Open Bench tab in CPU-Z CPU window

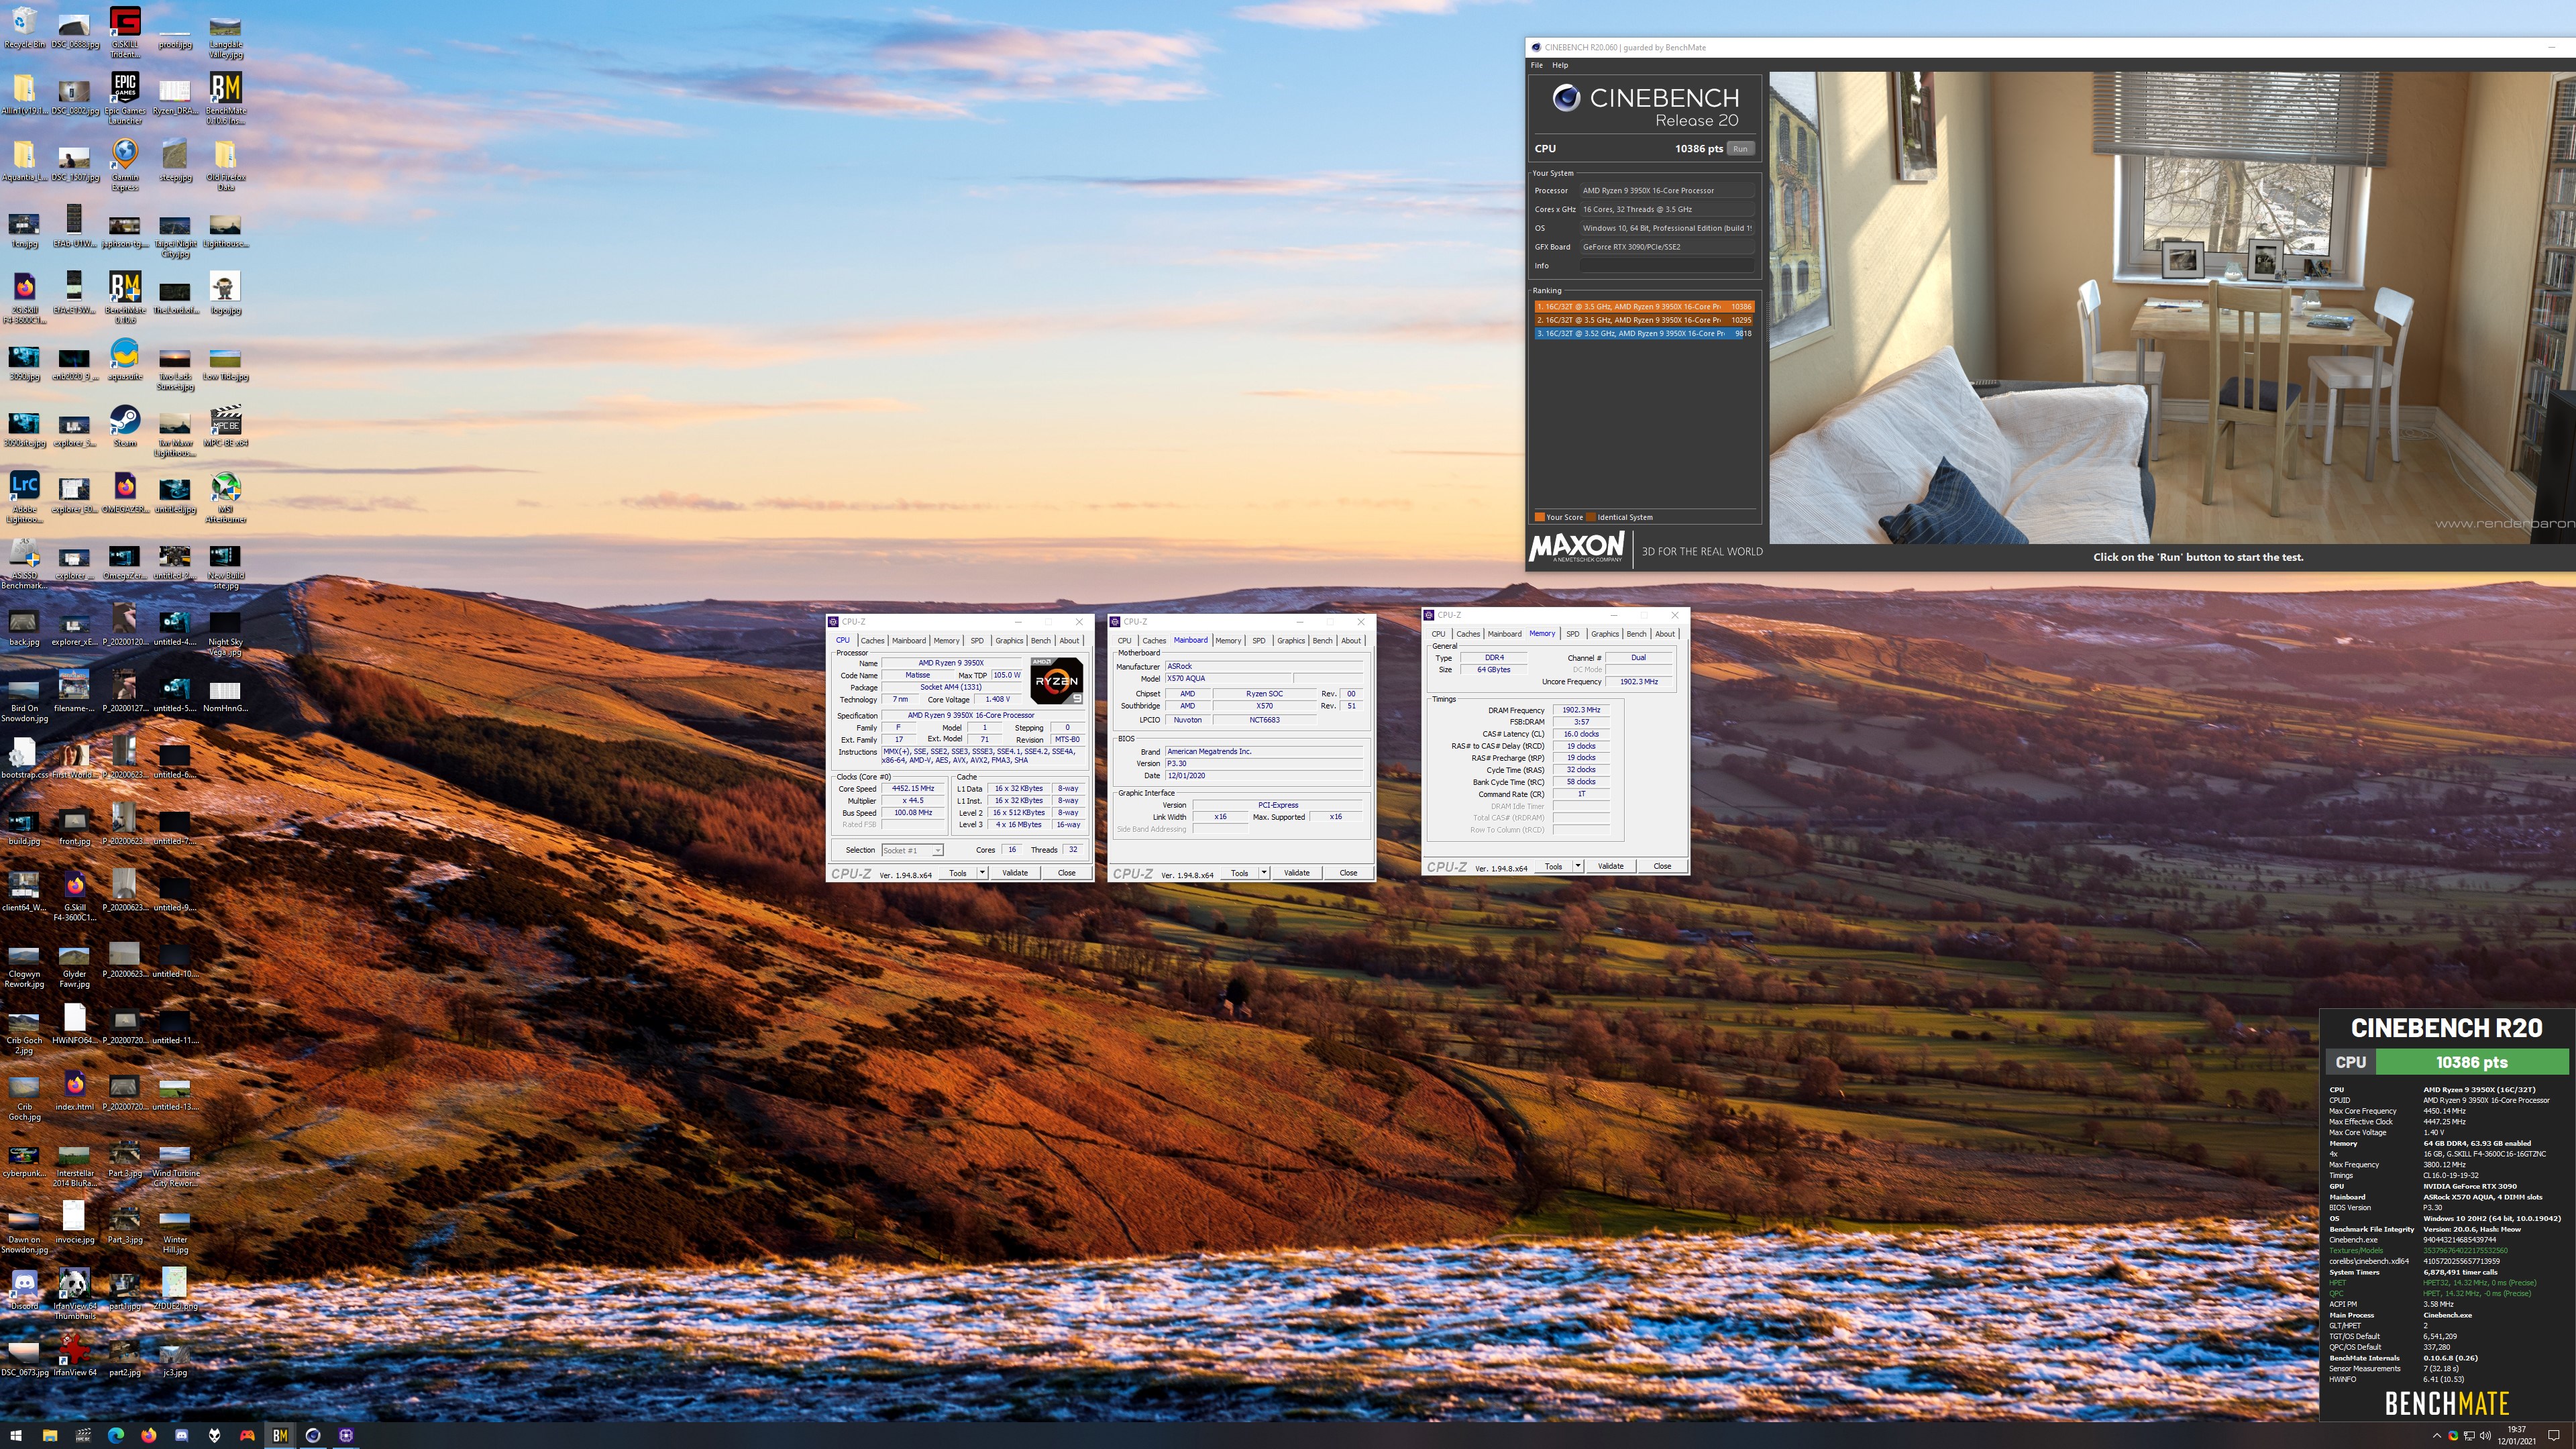(x=1041, y=641)
